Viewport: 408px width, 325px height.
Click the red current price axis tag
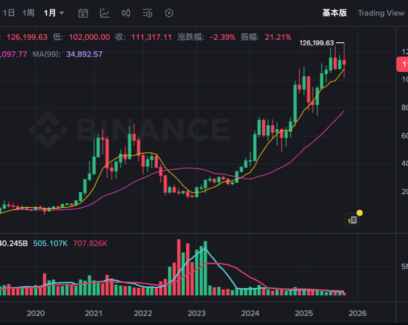pyautogui.click(x=403, y=64)
